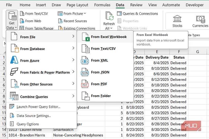Click the Properties button in ribbon
209x139 pixels.
coord(128,21)
